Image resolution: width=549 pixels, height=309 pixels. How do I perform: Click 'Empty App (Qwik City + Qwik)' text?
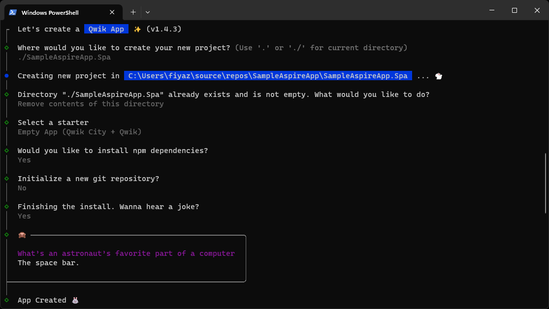[79, 132]
